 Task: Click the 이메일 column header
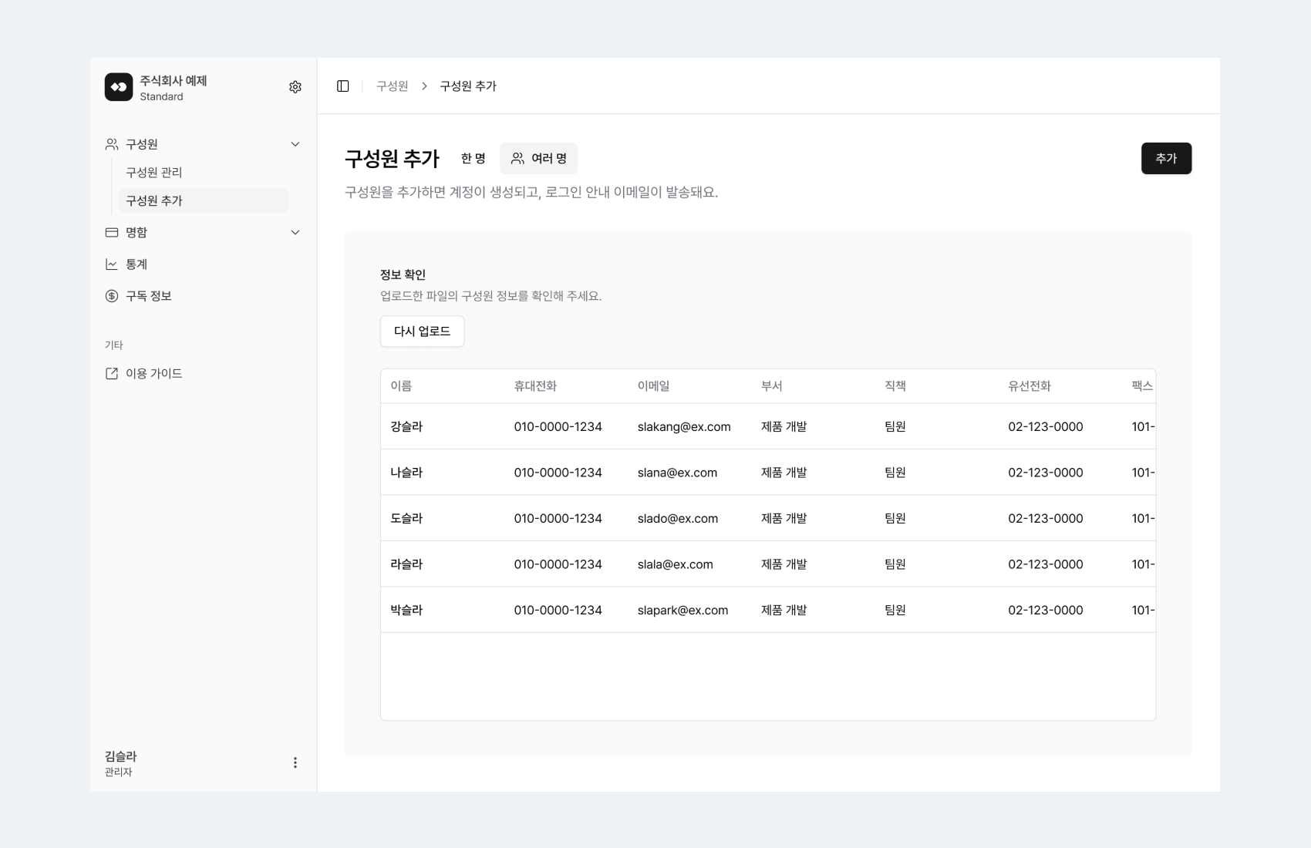click(653, 386)
